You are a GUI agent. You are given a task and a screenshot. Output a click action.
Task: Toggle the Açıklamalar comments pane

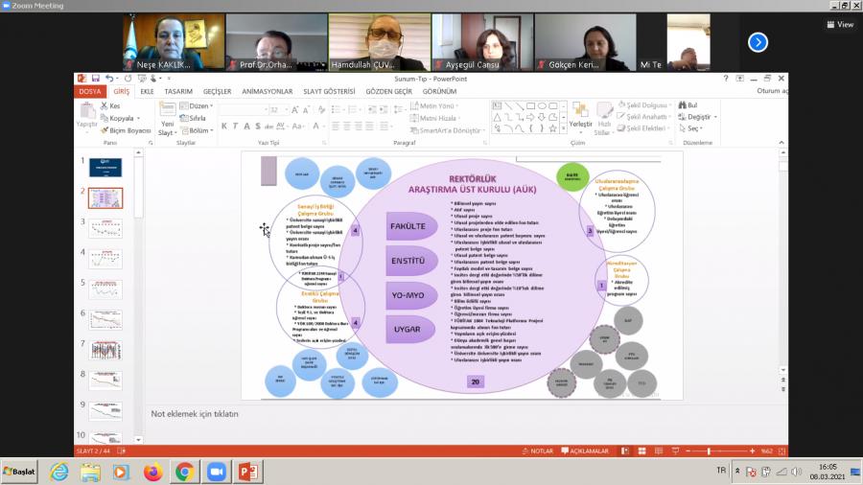584,450
